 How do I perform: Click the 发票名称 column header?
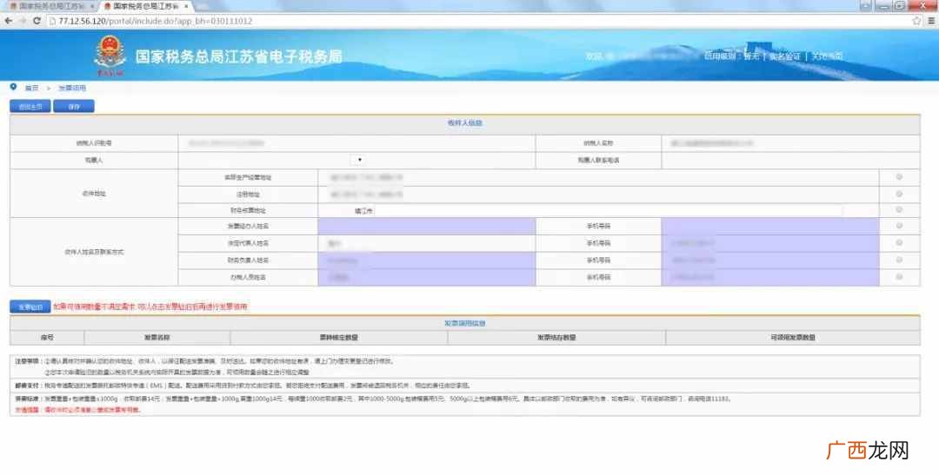coord(156,338)
